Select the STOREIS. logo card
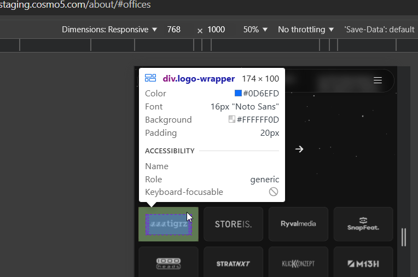 click(233, 224)
